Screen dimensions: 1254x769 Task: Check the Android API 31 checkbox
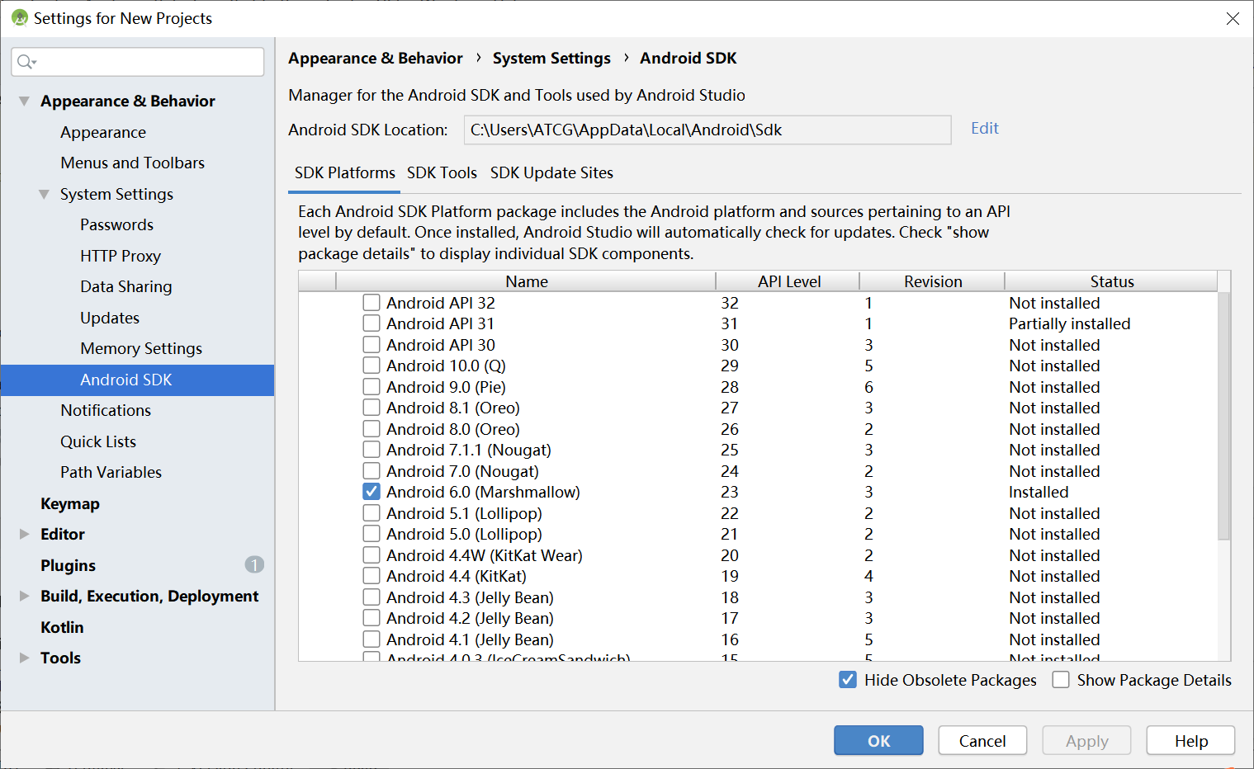(x=371, y=323)
